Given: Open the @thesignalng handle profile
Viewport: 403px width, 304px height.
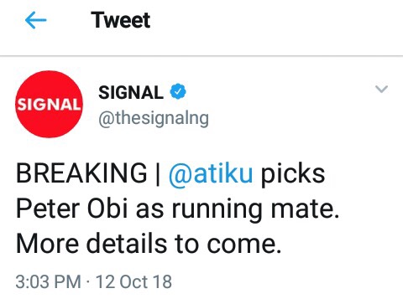Looking at the screenshot, I should coord(154,119).
